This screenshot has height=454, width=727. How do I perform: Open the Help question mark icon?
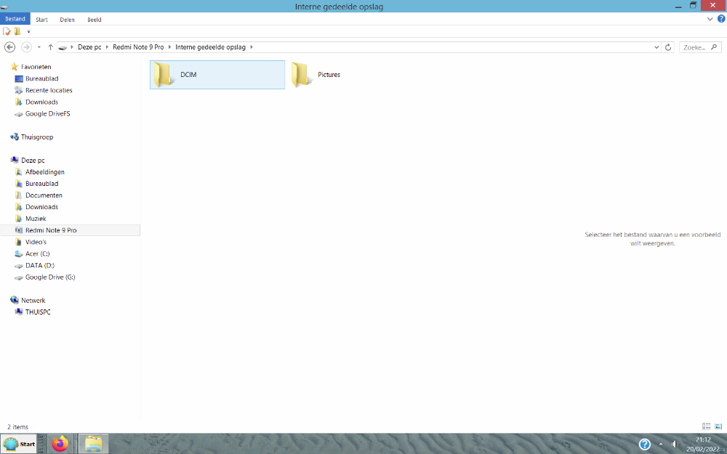[x=721, y=19]
